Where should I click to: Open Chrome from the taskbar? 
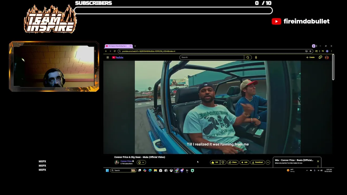[176, 170]
